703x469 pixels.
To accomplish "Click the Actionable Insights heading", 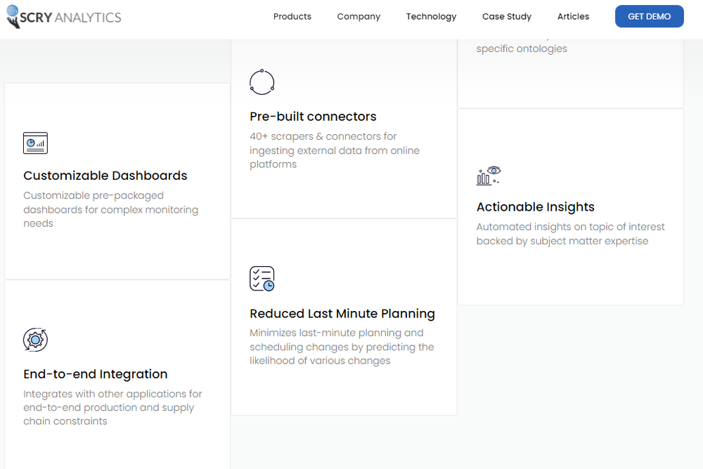I will 536,207.
